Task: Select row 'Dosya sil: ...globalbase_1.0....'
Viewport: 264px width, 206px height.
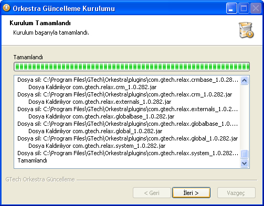Action: 128,124
